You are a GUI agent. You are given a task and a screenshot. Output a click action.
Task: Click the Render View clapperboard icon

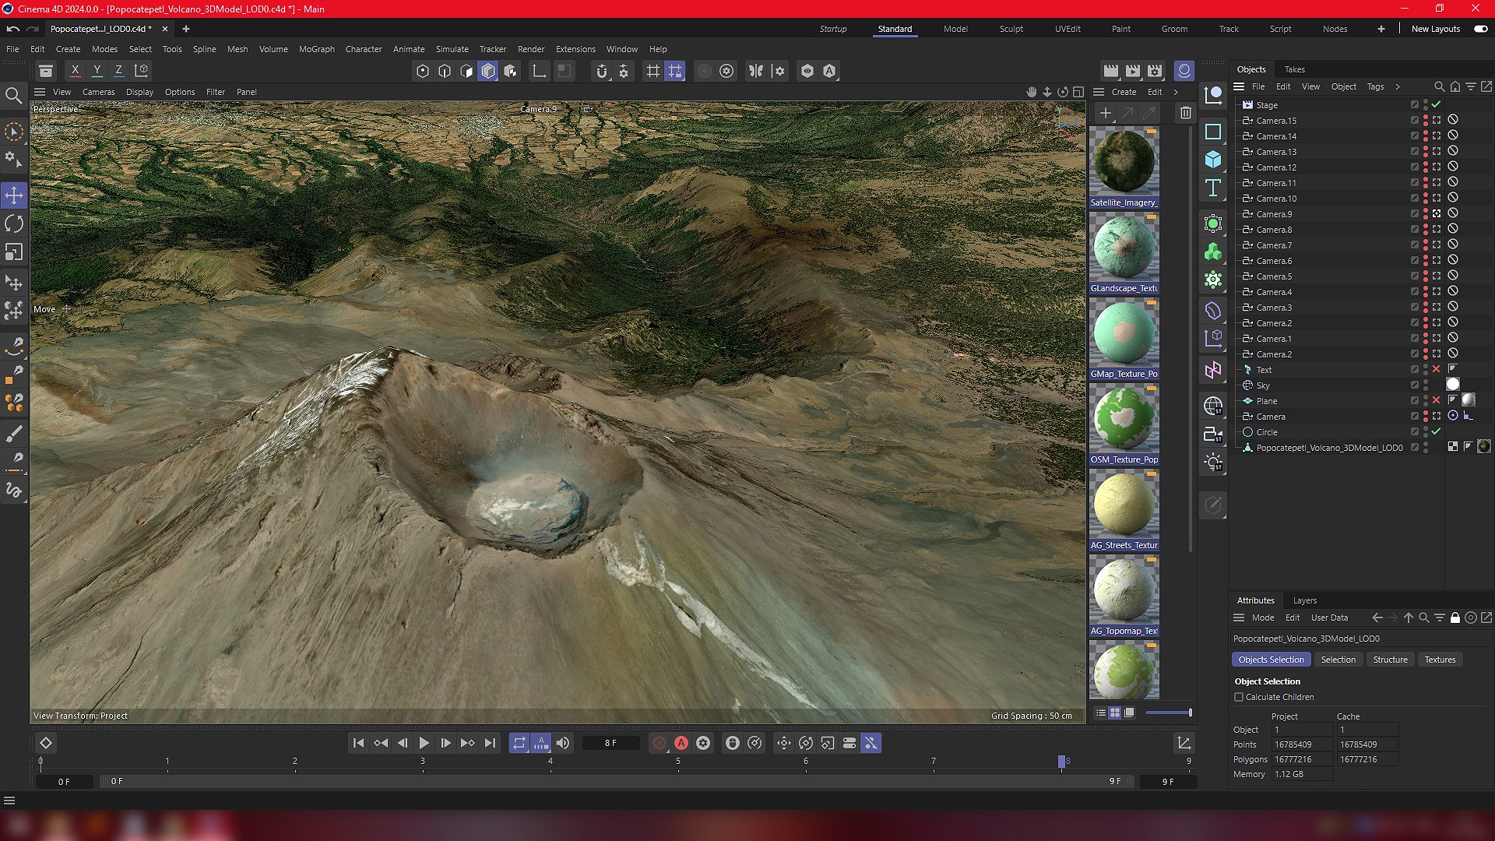point(1110,71)
